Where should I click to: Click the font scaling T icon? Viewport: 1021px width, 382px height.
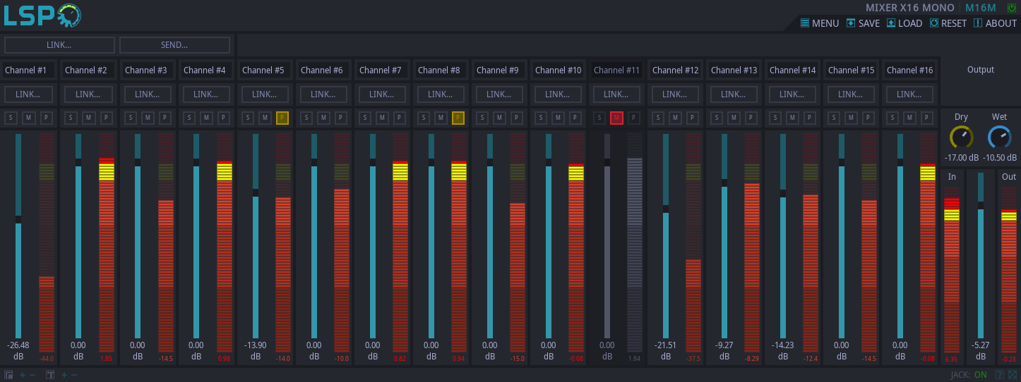point(50,375)
